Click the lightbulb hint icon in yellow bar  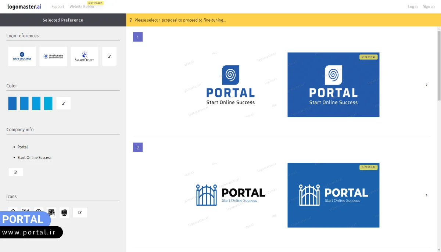tap(131, 20)
